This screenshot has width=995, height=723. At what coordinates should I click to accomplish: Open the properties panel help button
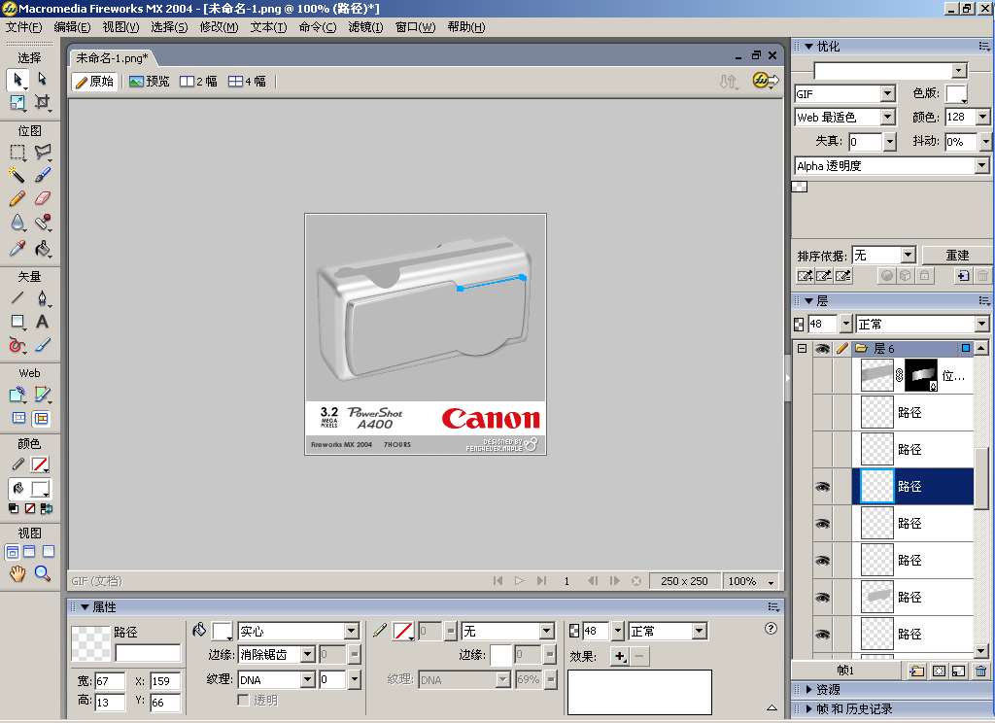(771, 629)
